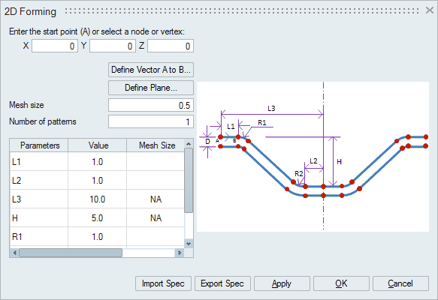Confirm with the OK button
This screenshot has width=438, height=300.
click(341, 283)
